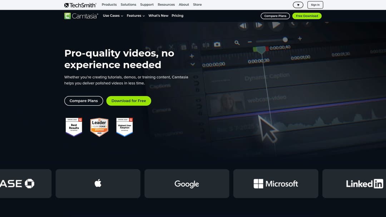Click the Chase logo card
This screenshot has height=217, width=386.
click(26, 183)
